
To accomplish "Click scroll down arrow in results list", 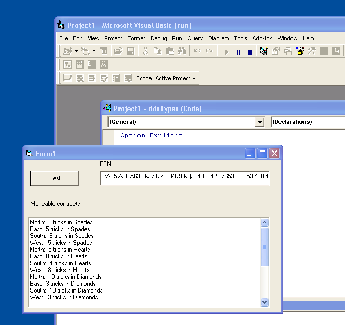I will (x=264, y=302).
